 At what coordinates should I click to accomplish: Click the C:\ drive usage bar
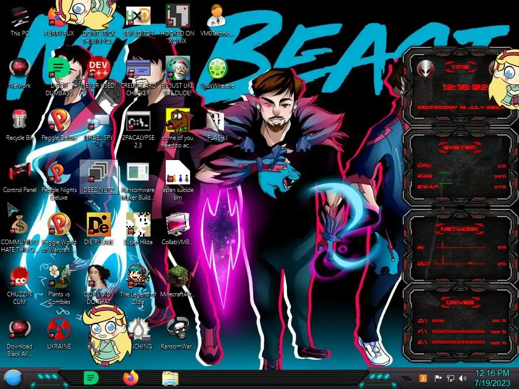(x=461, y=321)
